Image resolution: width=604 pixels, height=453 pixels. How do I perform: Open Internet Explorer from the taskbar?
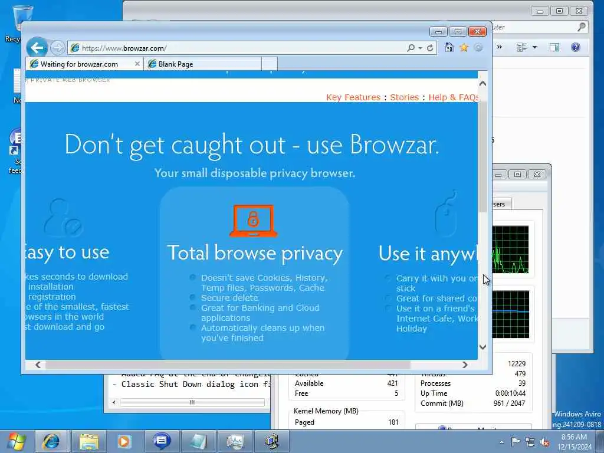point(51,441)
